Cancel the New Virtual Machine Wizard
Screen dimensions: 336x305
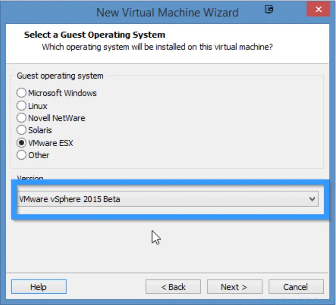(x=296, y=287)
